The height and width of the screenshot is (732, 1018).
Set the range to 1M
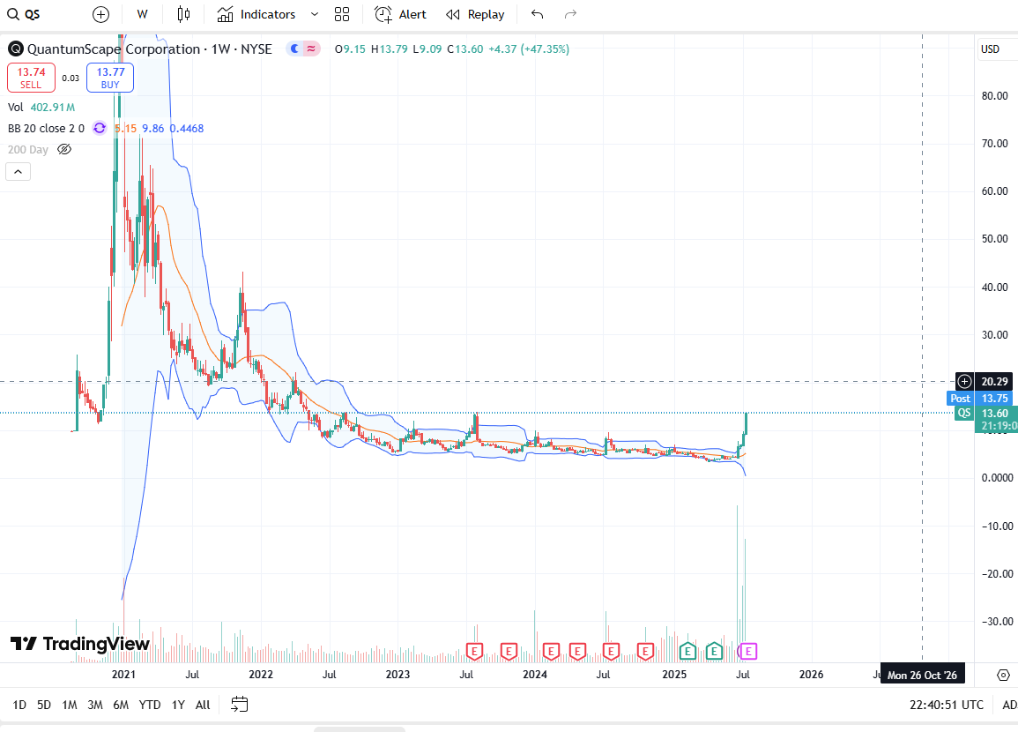tap(70, 705)
